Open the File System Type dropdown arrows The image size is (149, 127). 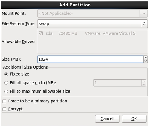pyautogui.click(x=144, y=24)
